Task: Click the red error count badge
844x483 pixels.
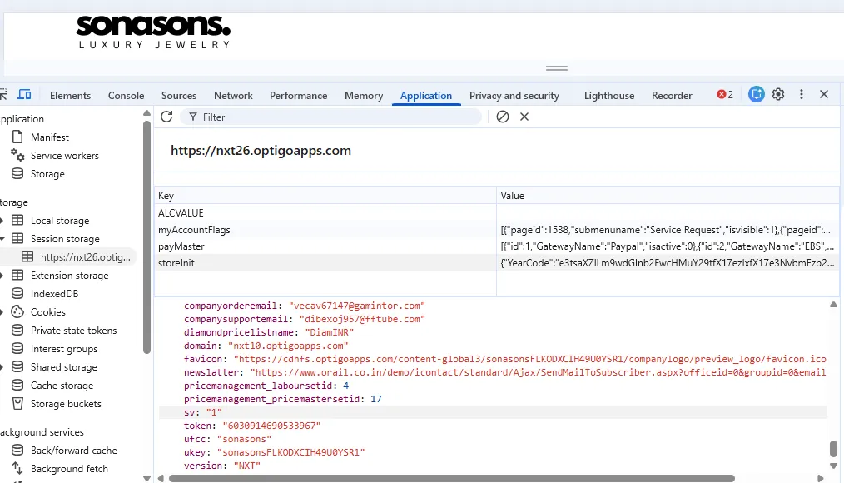Action: (x=725, y=95)
